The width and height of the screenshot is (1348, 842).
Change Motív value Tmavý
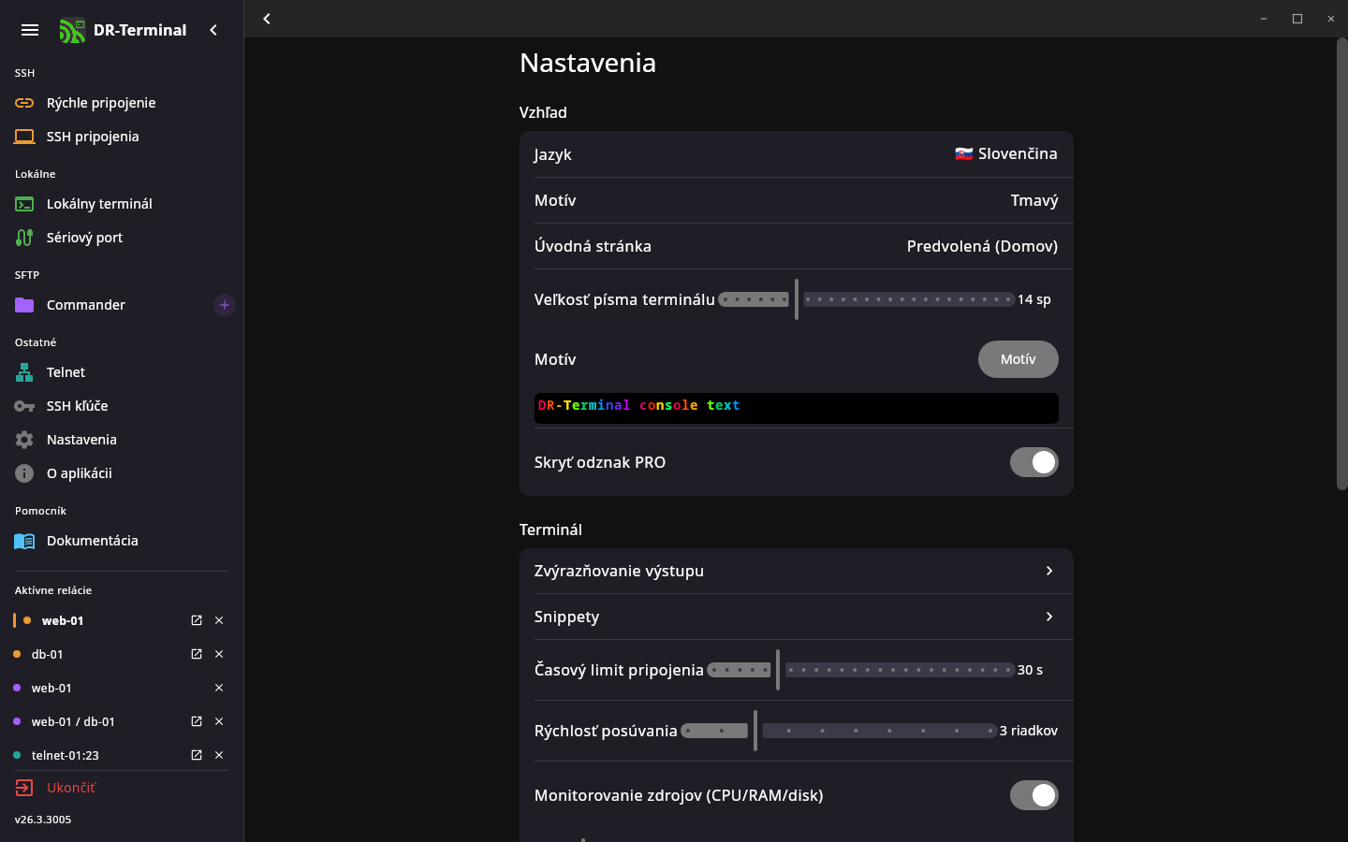pos(1034,200)
